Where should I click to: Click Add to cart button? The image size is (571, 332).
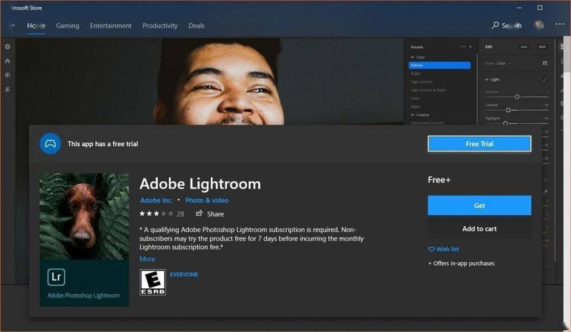479,229
